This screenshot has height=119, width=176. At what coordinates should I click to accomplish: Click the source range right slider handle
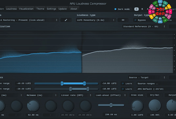pos(85,84)
